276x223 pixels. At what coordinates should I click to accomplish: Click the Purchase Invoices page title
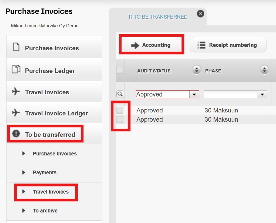point(39,11)
